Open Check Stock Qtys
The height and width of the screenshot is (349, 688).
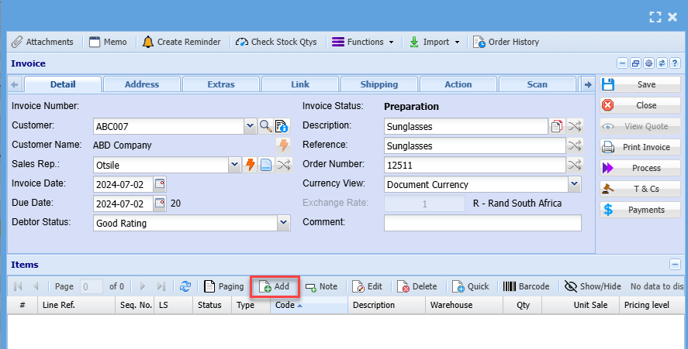[x=276, y=42]
